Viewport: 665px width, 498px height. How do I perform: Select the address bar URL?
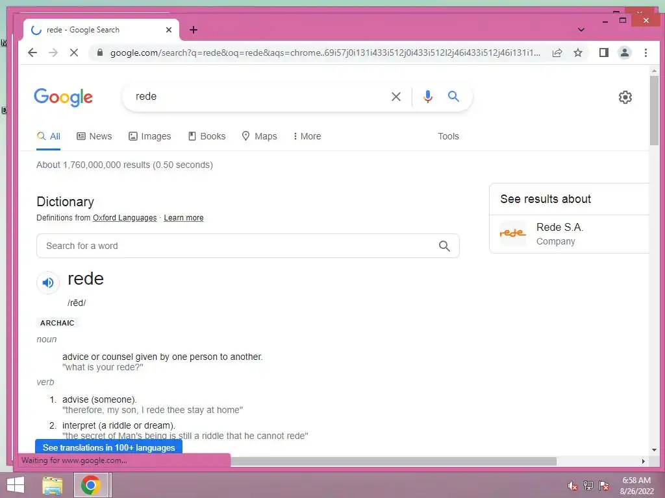325,53
